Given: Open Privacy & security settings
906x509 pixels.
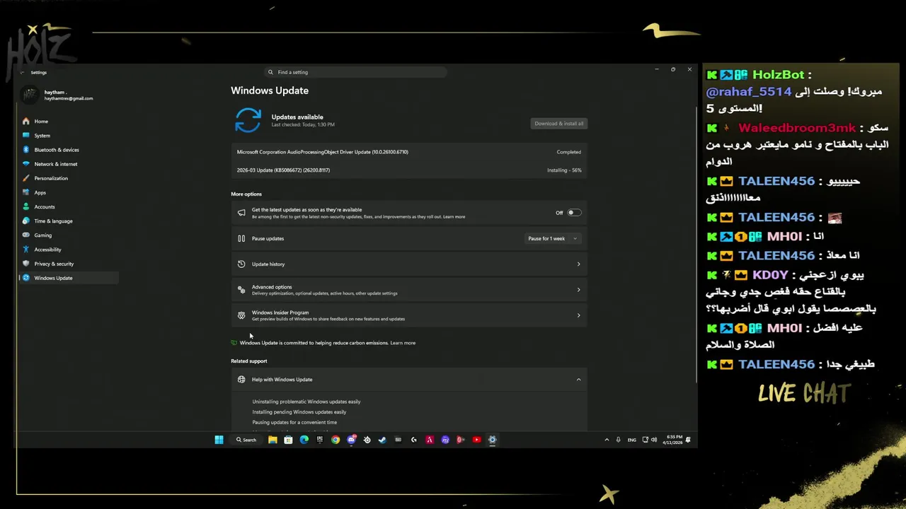Looking at the screenshot, I should point(69,264).
